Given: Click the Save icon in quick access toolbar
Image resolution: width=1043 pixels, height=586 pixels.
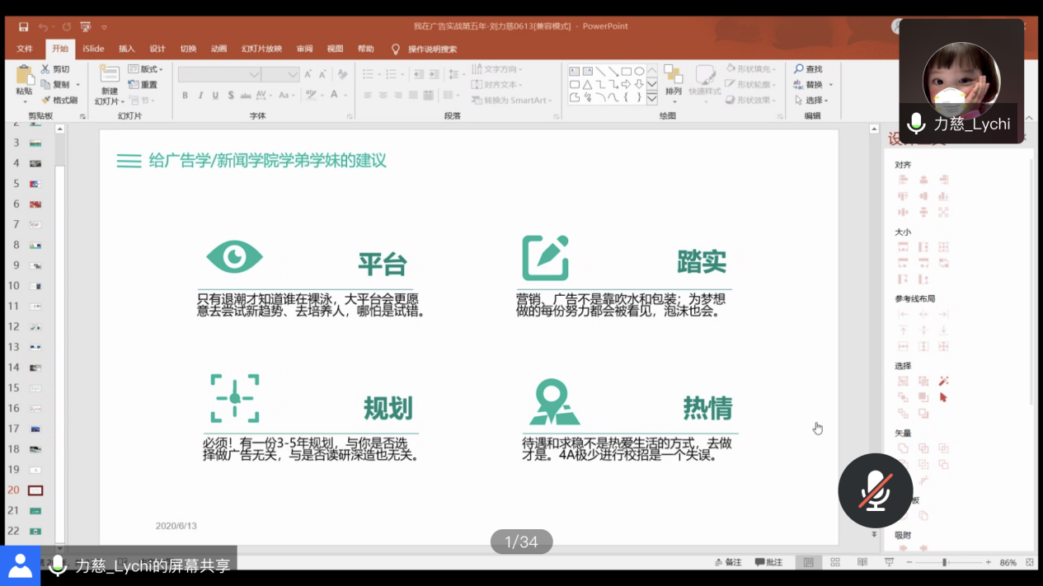Looking at the screenshot, I should tap(23, 27).
